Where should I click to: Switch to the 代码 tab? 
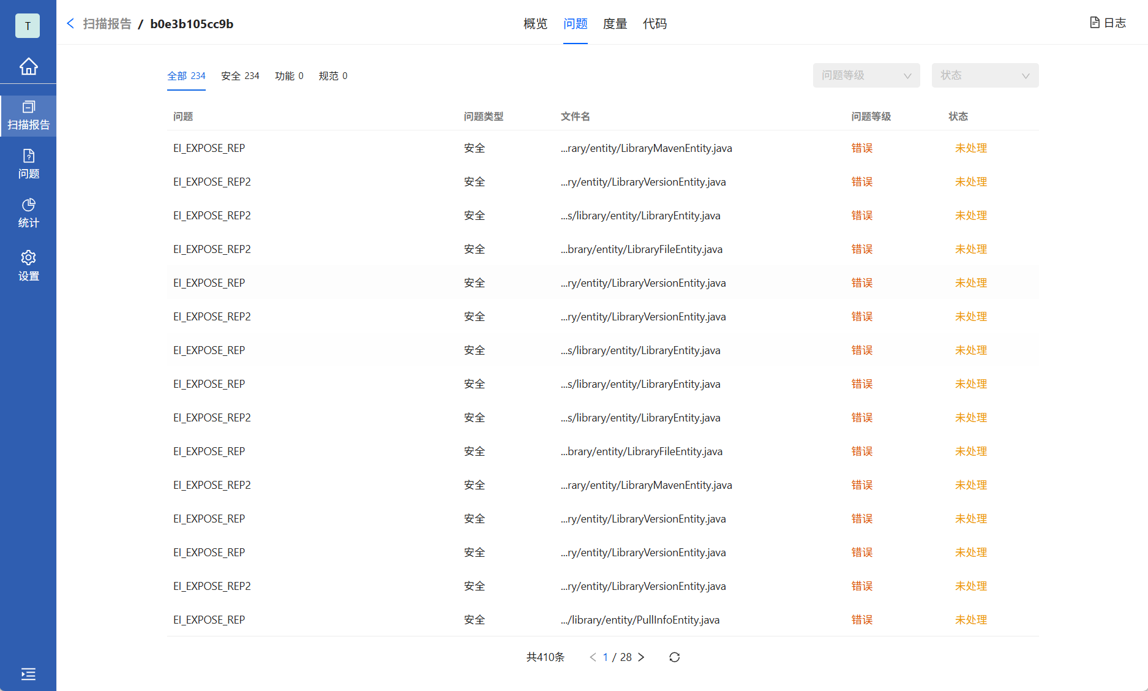655,23
